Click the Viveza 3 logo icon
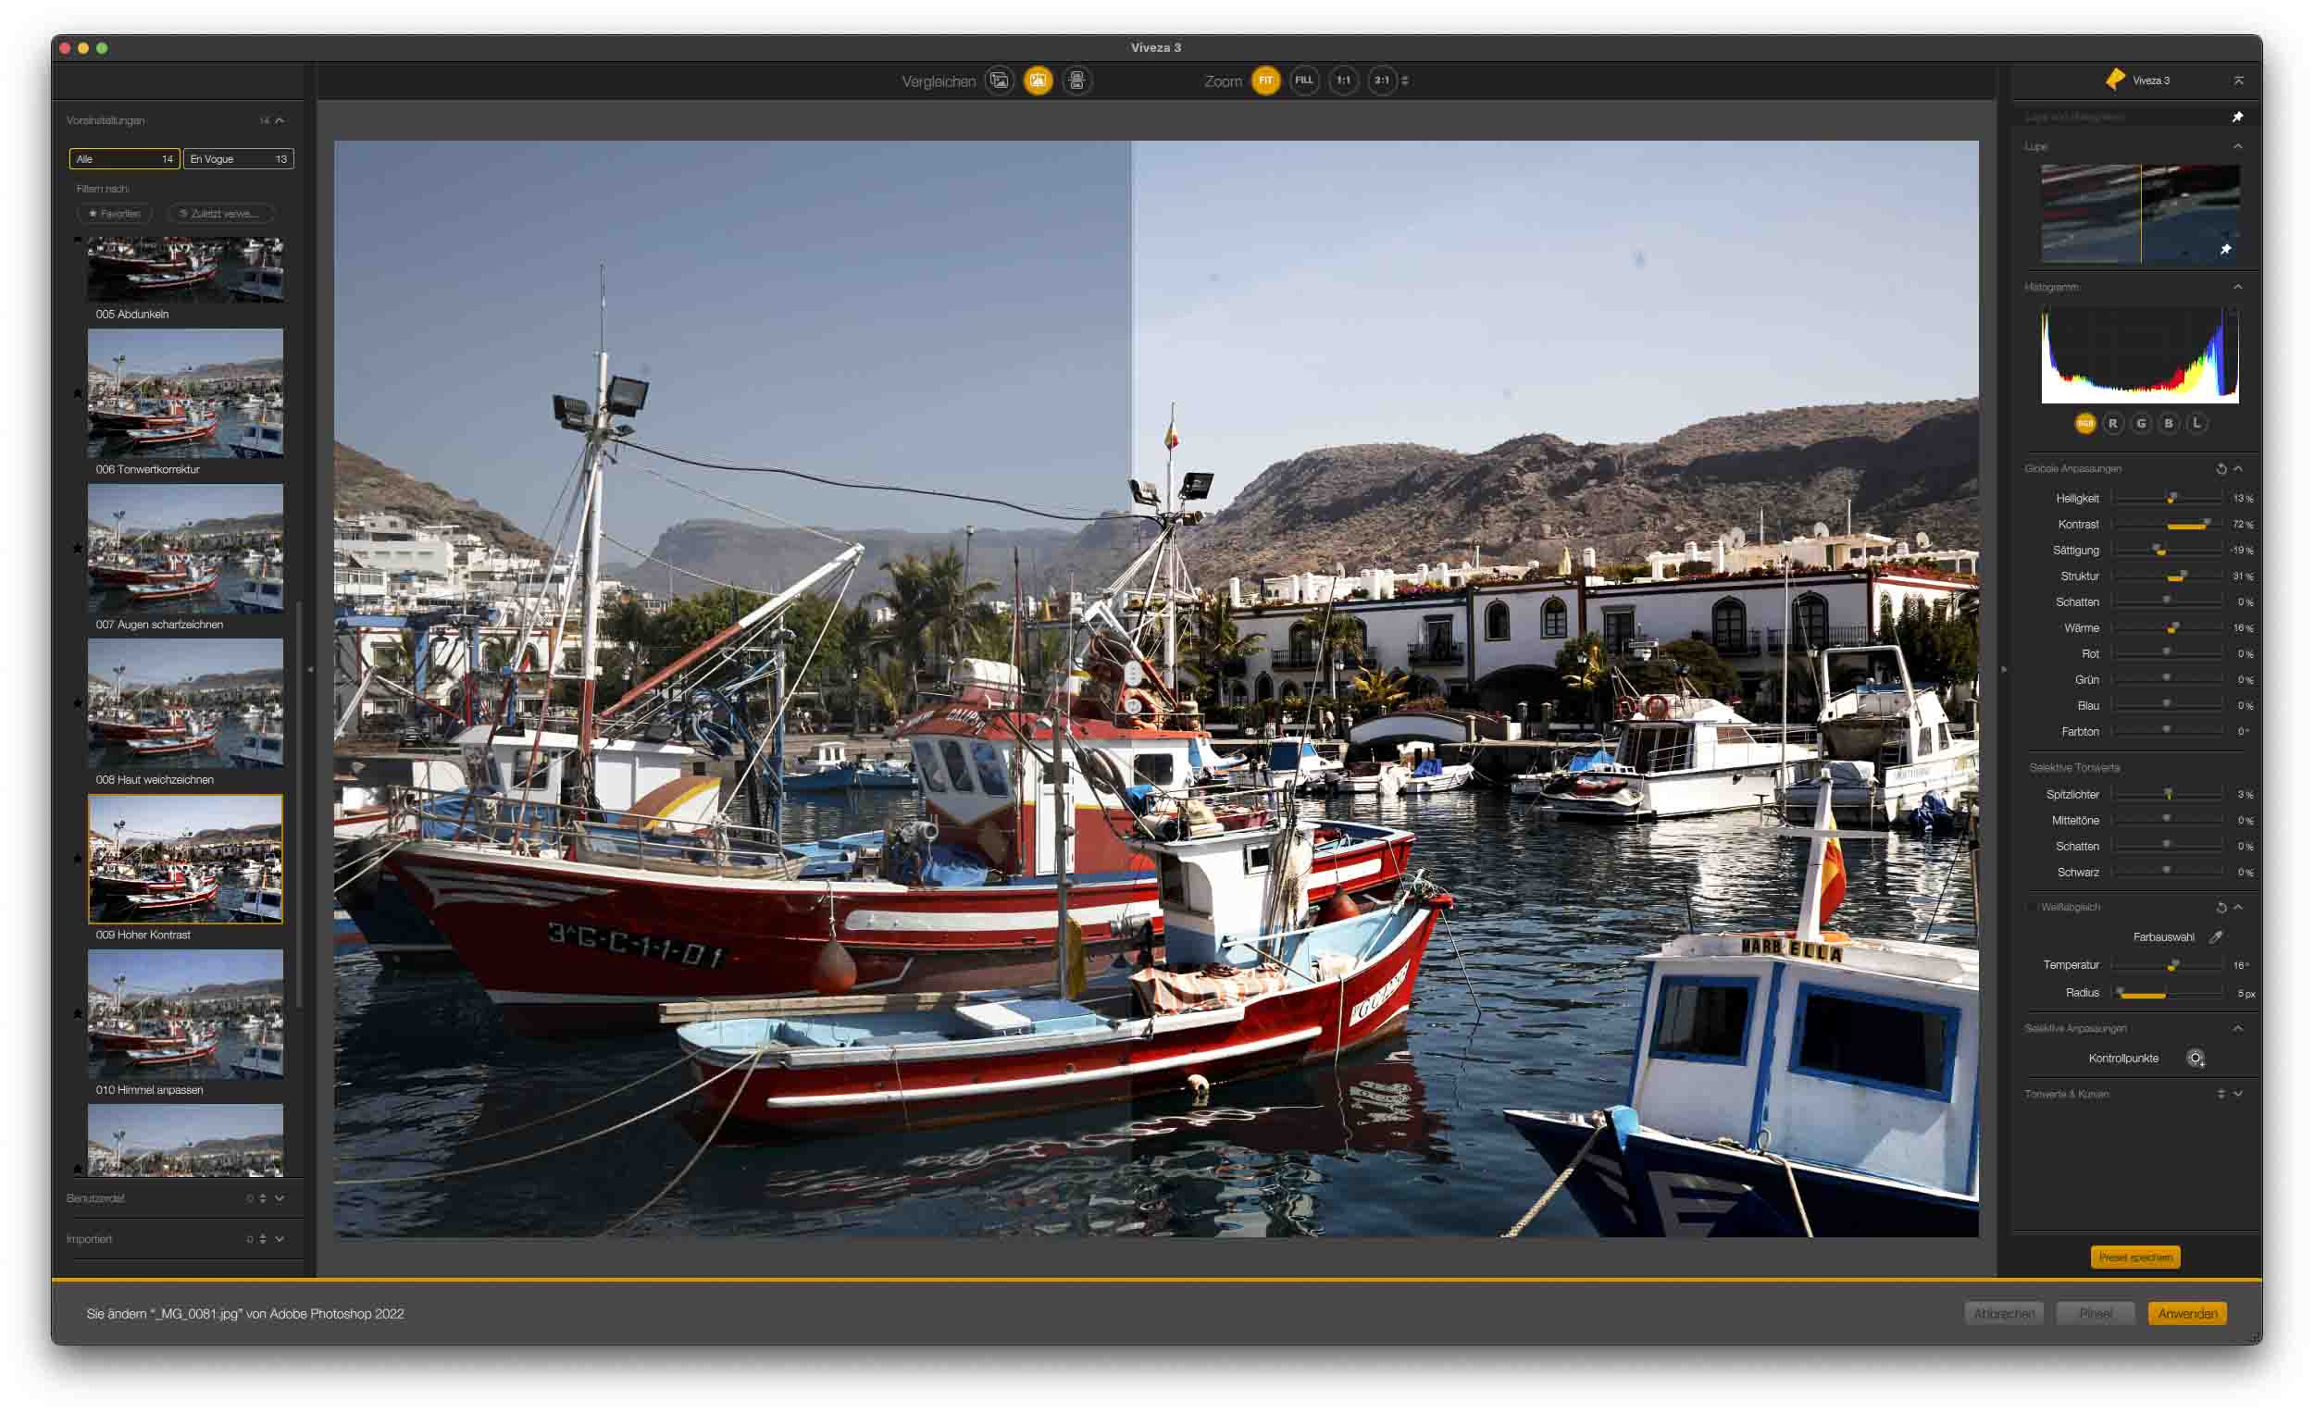 pos(2115,80)
